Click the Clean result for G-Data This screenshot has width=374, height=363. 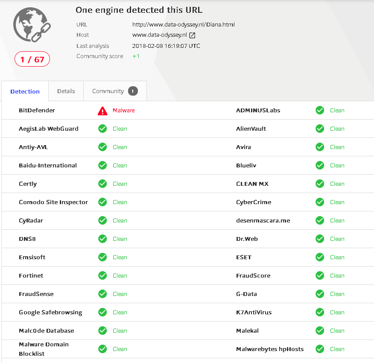click(337, 294)
